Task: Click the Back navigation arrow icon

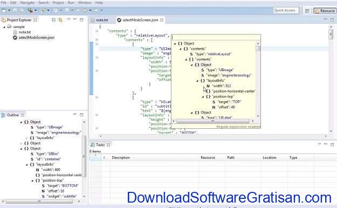Action: coord(85,10)
